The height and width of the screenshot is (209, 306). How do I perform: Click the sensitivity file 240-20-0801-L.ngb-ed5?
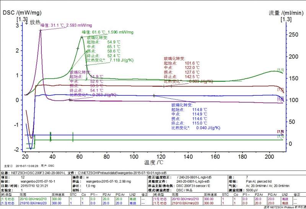pyautogui.click(x=193, y=182)
